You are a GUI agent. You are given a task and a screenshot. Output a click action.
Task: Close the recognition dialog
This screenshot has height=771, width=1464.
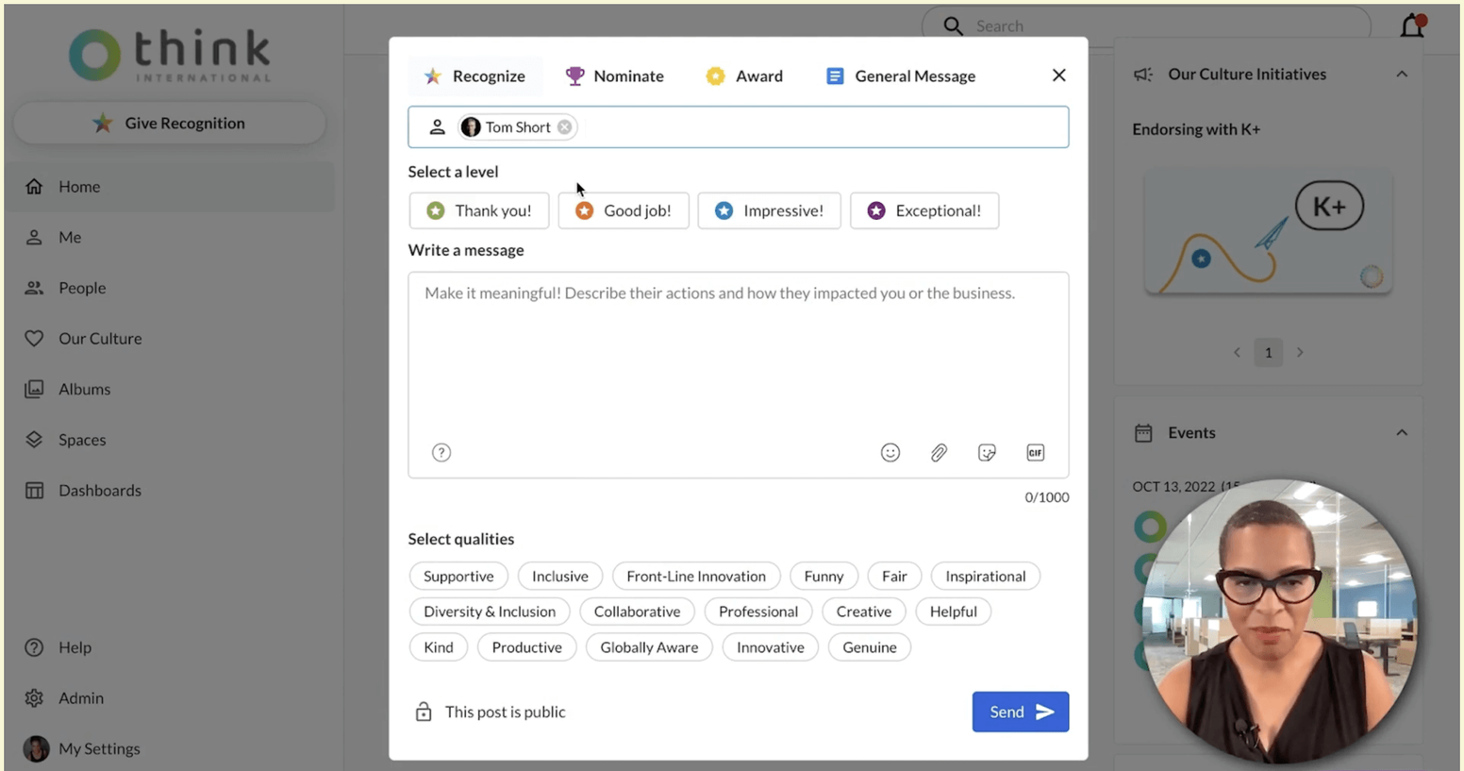pyautogui.click(x=1058, y=75)
